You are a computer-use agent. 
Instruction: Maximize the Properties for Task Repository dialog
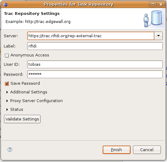[x=153, y=4]
